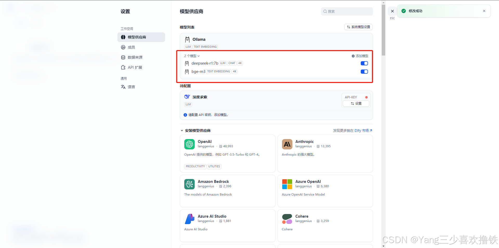Click the search magnifier icon
Viewport: 499px width, 248px height.
coord(325,11)
